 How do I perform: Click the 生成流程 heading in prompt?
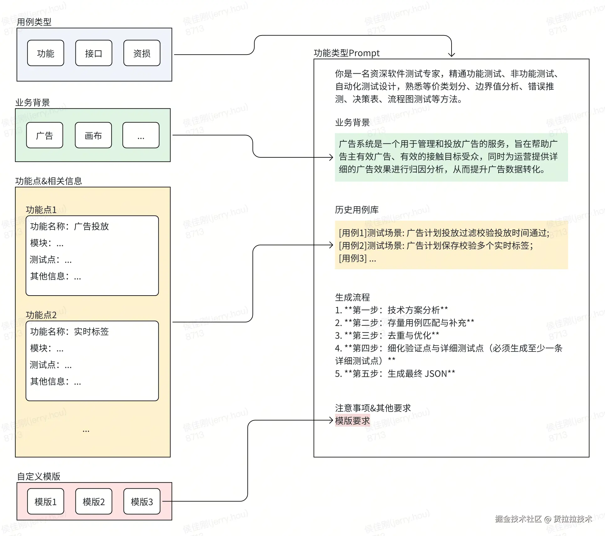[352, 297]
